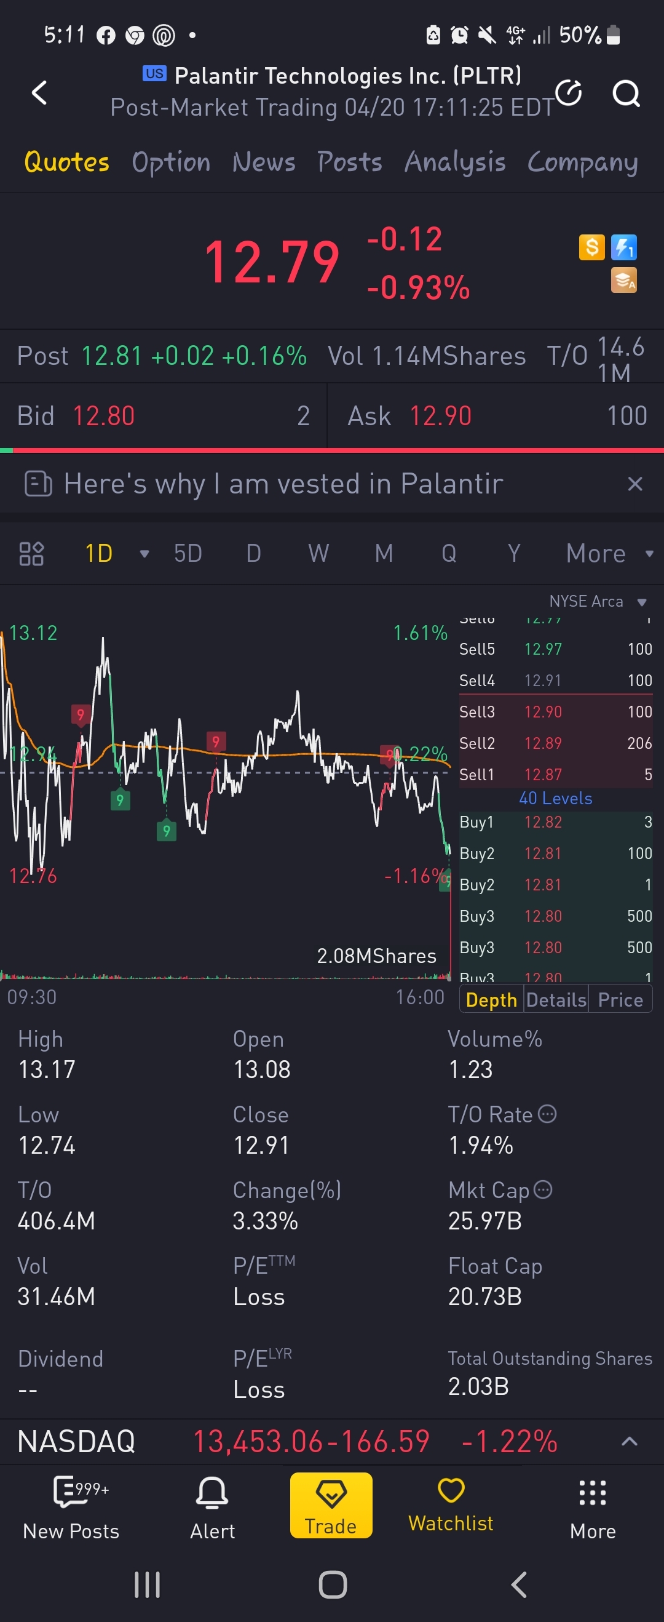Tap the Total Outstanding Shares value 2.03B

coord(478,1386)
